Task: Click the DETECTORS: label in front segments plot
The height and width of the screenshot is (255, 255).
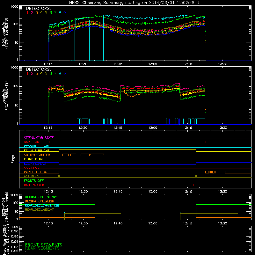Action: tap(38, 8)
